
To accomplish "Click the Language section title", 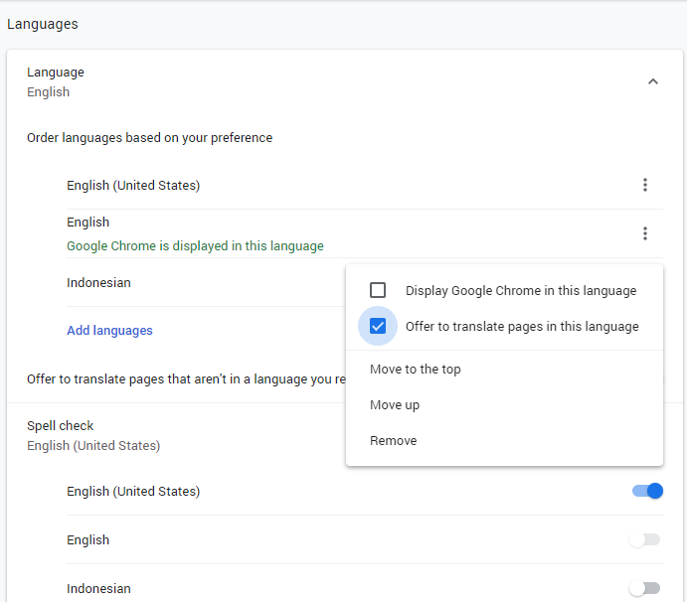I will point(56,73).
